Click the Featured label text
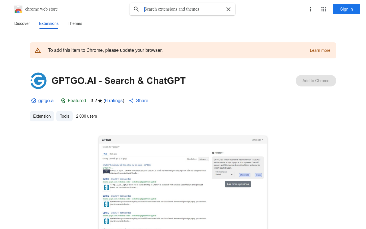 (77, 101)
